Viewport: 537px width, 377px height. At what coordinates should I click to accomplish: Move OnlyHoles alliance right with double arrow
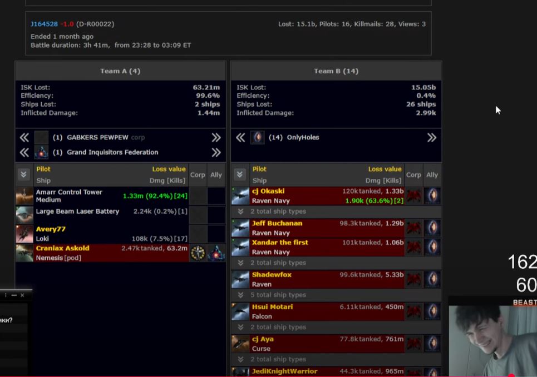[432, 137]
